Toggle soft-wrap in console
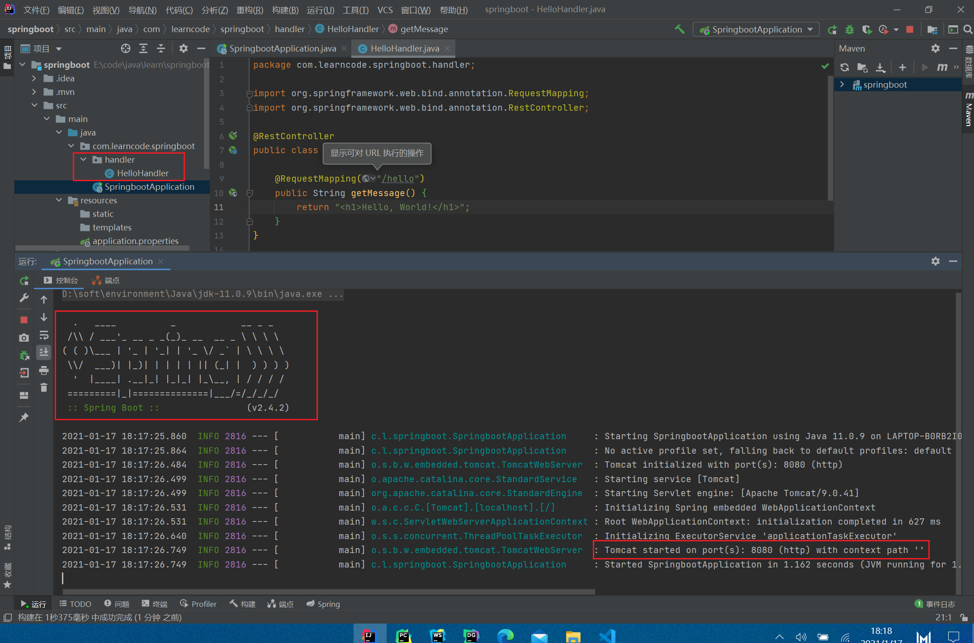974x643 pixels. [x=44, y=335]
